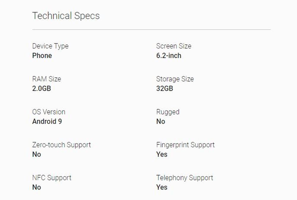Select Yes under Telephony Support
The width and height of the screenshot is (297, 200).
coord(162,187)
